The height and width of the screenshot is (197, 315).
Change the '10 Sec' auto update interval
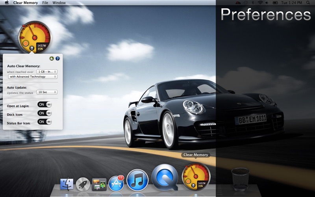pos(47,92)
